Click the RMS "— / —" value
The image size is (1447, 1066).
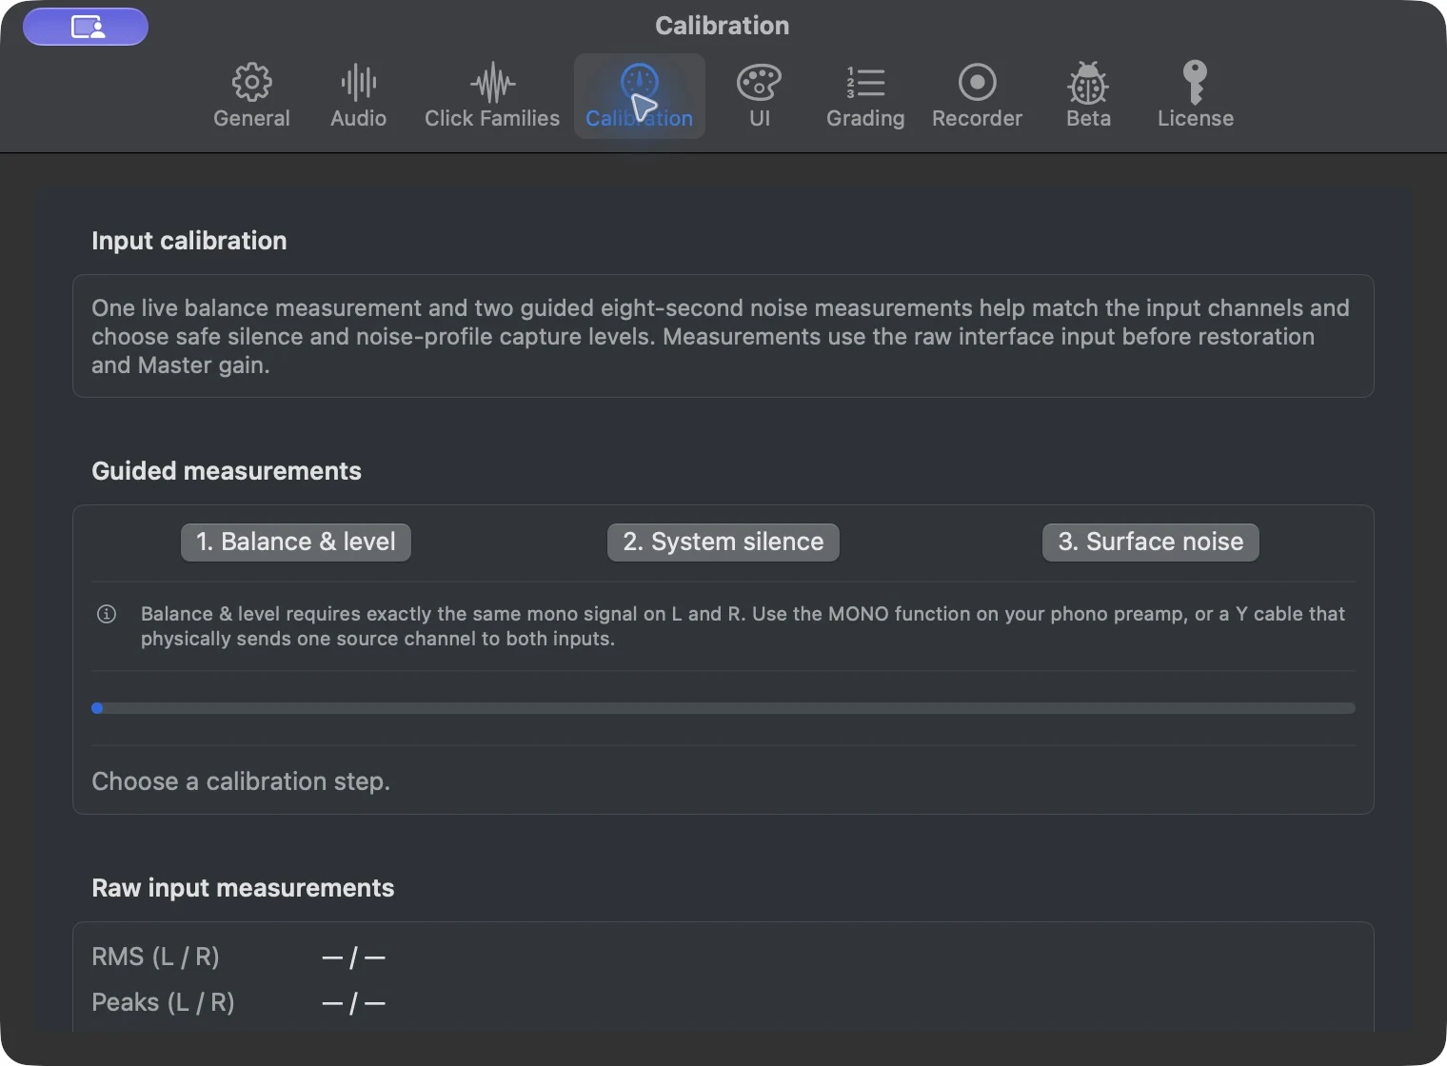(354, 957)
